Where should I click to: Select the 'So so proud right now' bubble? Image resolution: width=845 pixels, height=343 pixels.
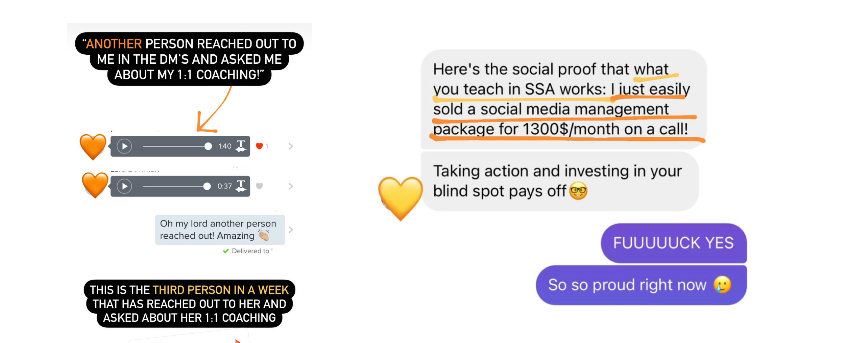[x=641, y=285]
